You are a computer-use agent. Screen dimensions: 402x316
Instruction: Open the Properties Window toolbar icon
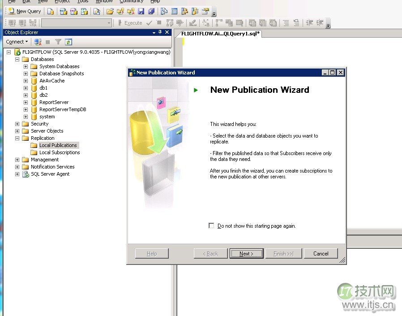(205, 11)
